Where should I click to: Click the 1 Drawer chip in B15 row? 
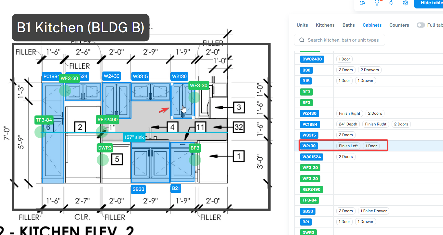coord(366,81)
